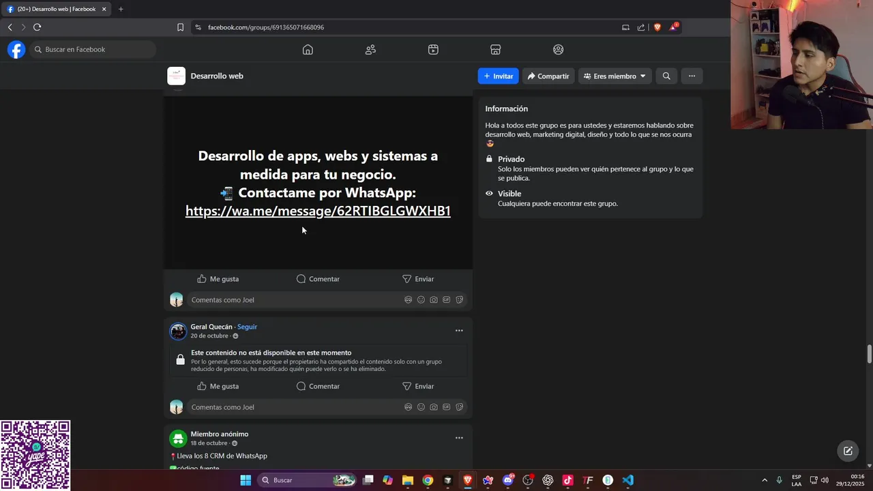
Task: Open Desarrollo web group thumbnail image
Action: 176,76
